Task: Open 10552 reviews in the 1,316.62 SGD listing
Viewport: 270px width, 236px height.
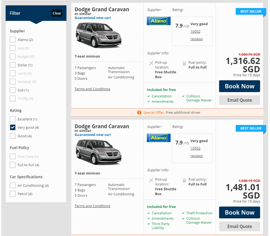Action: pyautogui.click(x=197, y=35)
